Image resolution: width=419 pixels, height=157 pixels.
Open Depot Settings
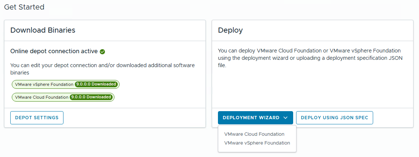click(37, 118)
